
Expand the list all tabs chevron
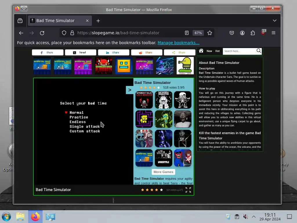[x=274, y=21]
